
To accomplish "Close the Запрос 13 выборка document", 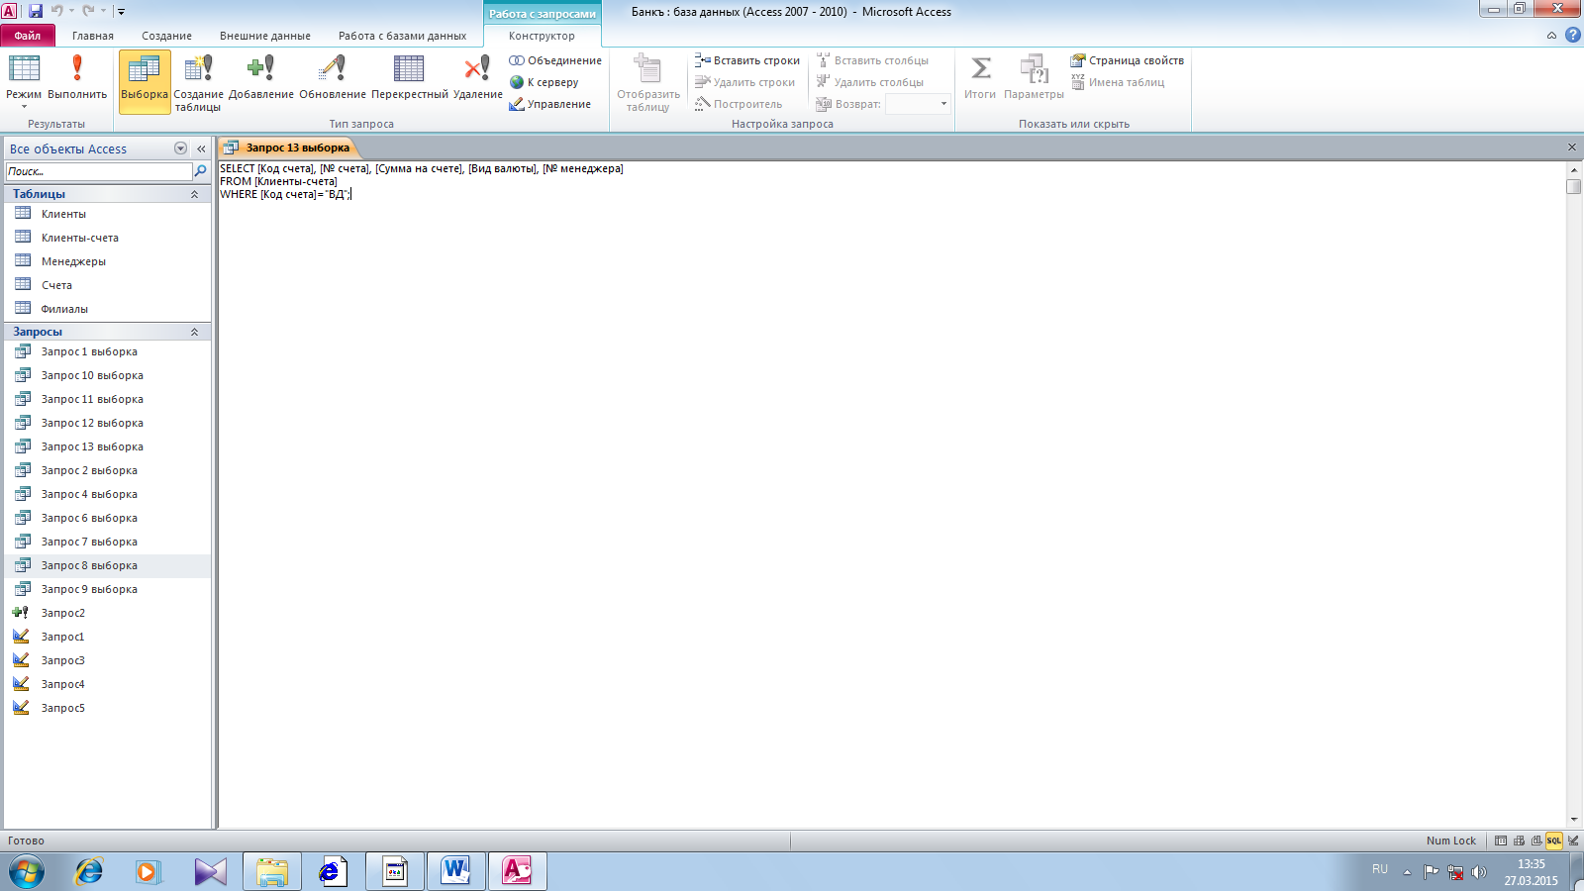I will coord(1572,148).
